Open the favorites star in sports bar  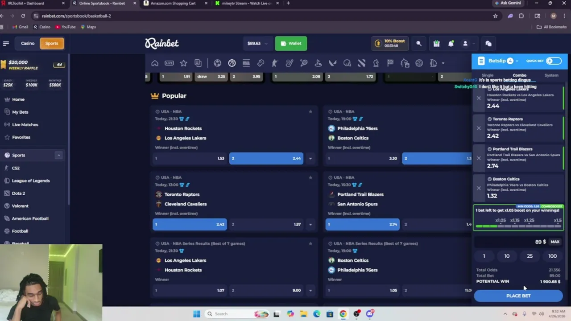[183, 63]
